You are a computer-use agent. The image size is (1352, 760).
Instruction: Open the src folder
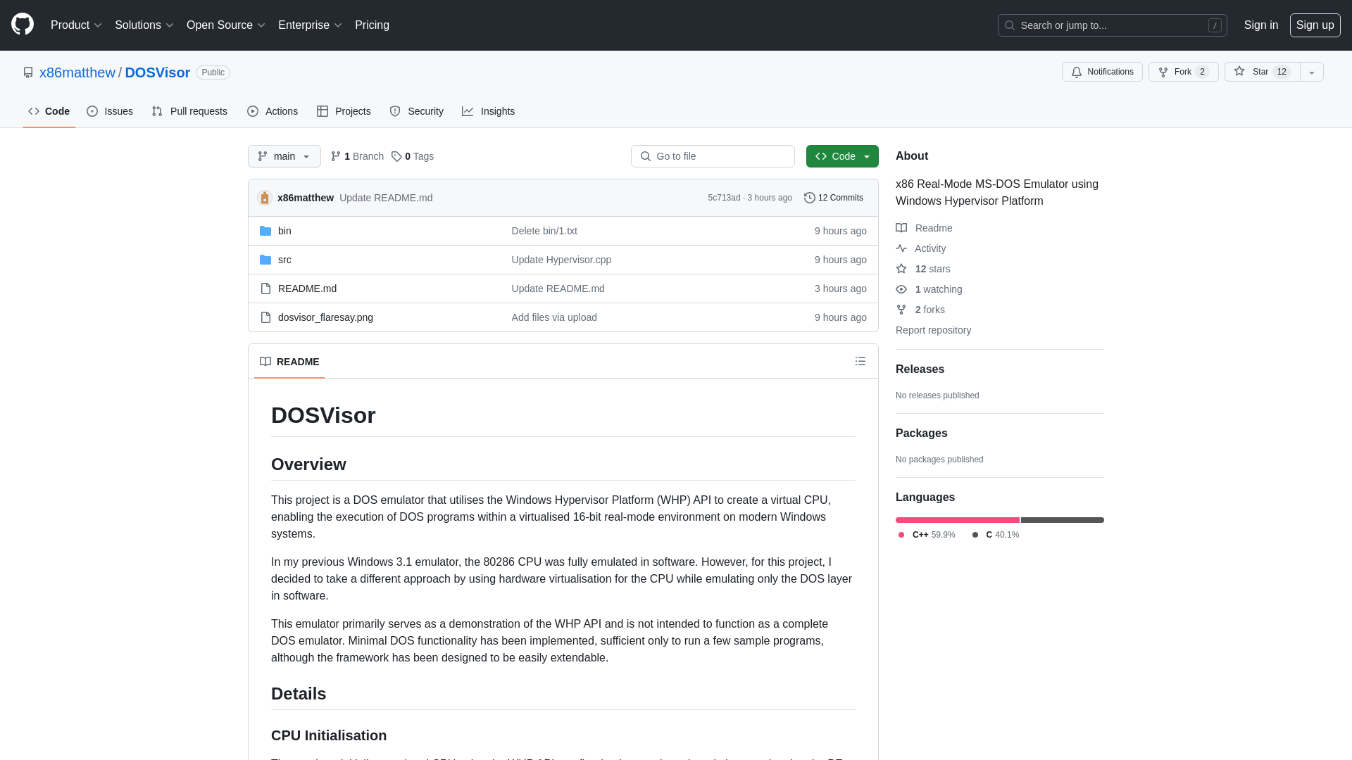click(284, 260)
